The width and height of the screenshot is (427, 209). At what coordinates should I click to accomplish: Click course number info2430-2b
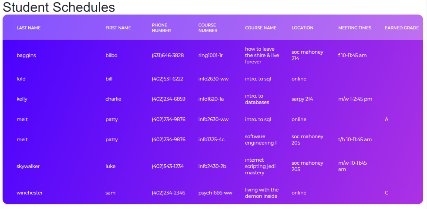click(x=212, y=166)
